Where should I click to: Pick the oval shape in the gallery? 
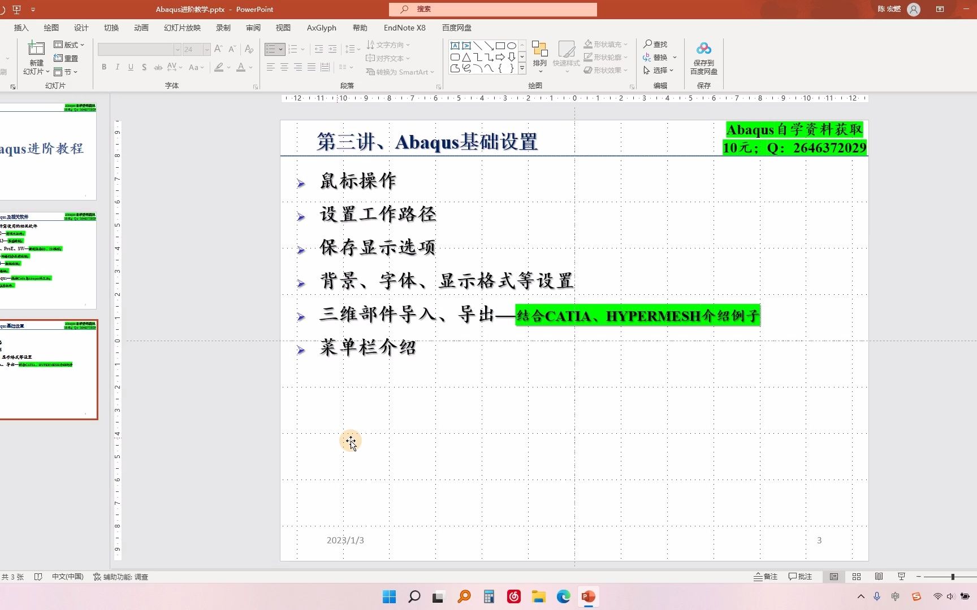coord(512,46)
